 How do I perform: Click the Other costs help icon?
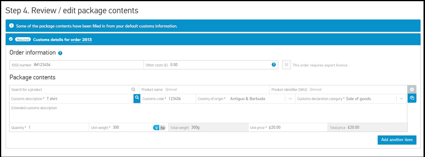coord(274,65)
